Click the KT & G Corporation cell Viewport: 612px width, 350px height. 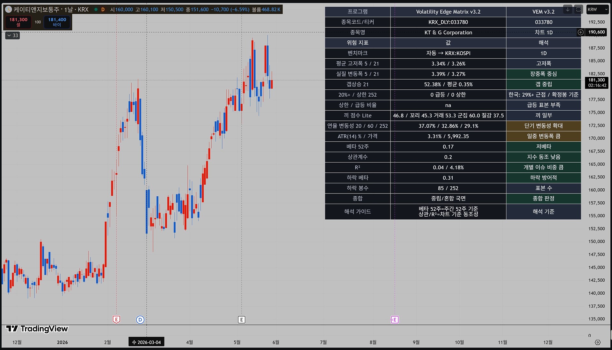pos(448,32)
